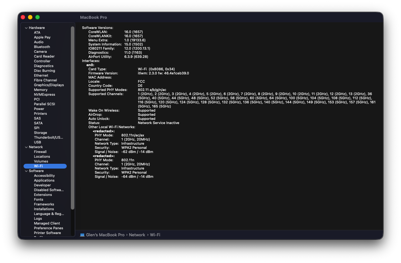Open Fibre Channel entry
Viewport: 401px width, 263px height.
tap(45, 80)
